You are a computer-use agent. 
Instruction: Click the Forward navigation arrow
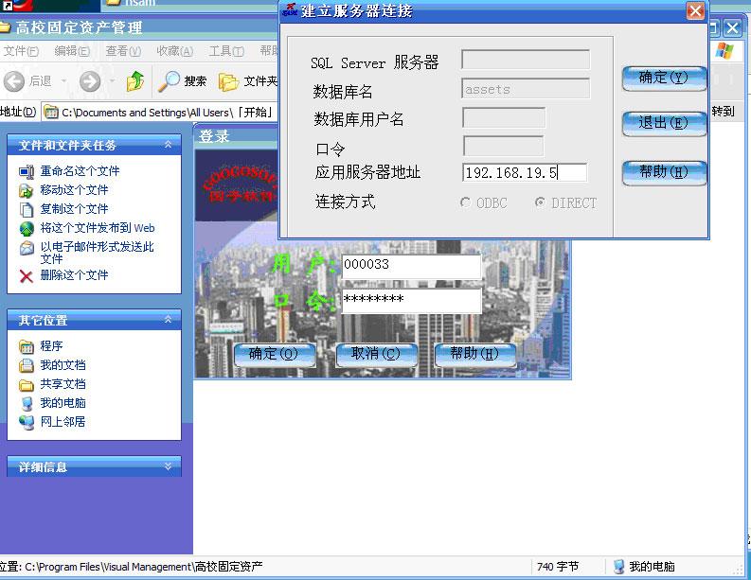[x=90, y=81]
